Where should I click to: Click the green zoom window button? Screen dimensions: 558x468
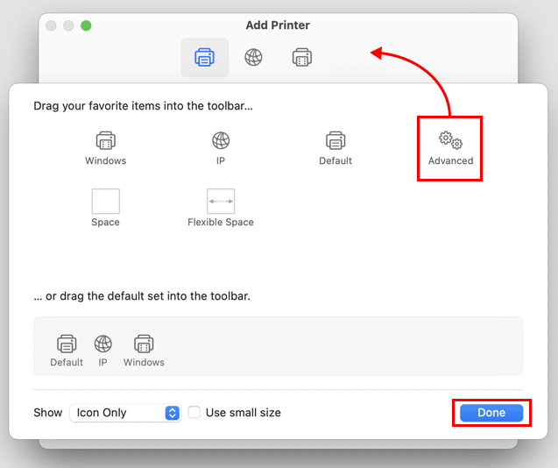coord(86,25)
